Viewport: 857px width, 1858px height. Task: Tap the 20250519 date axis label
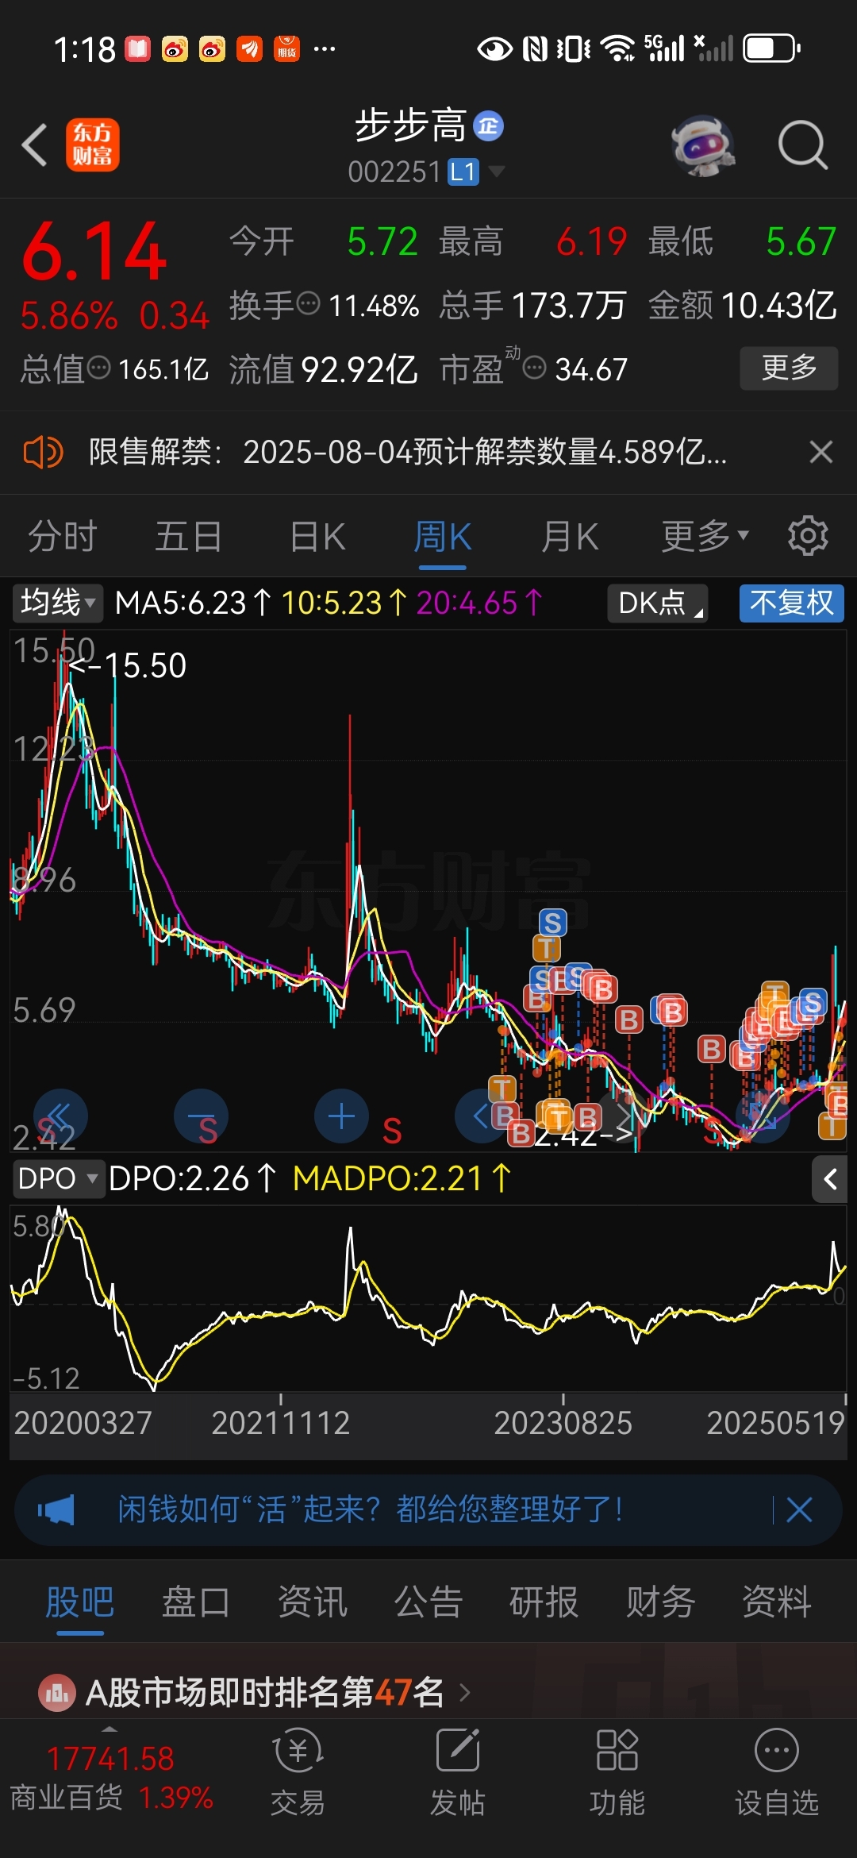(775, 1423)
